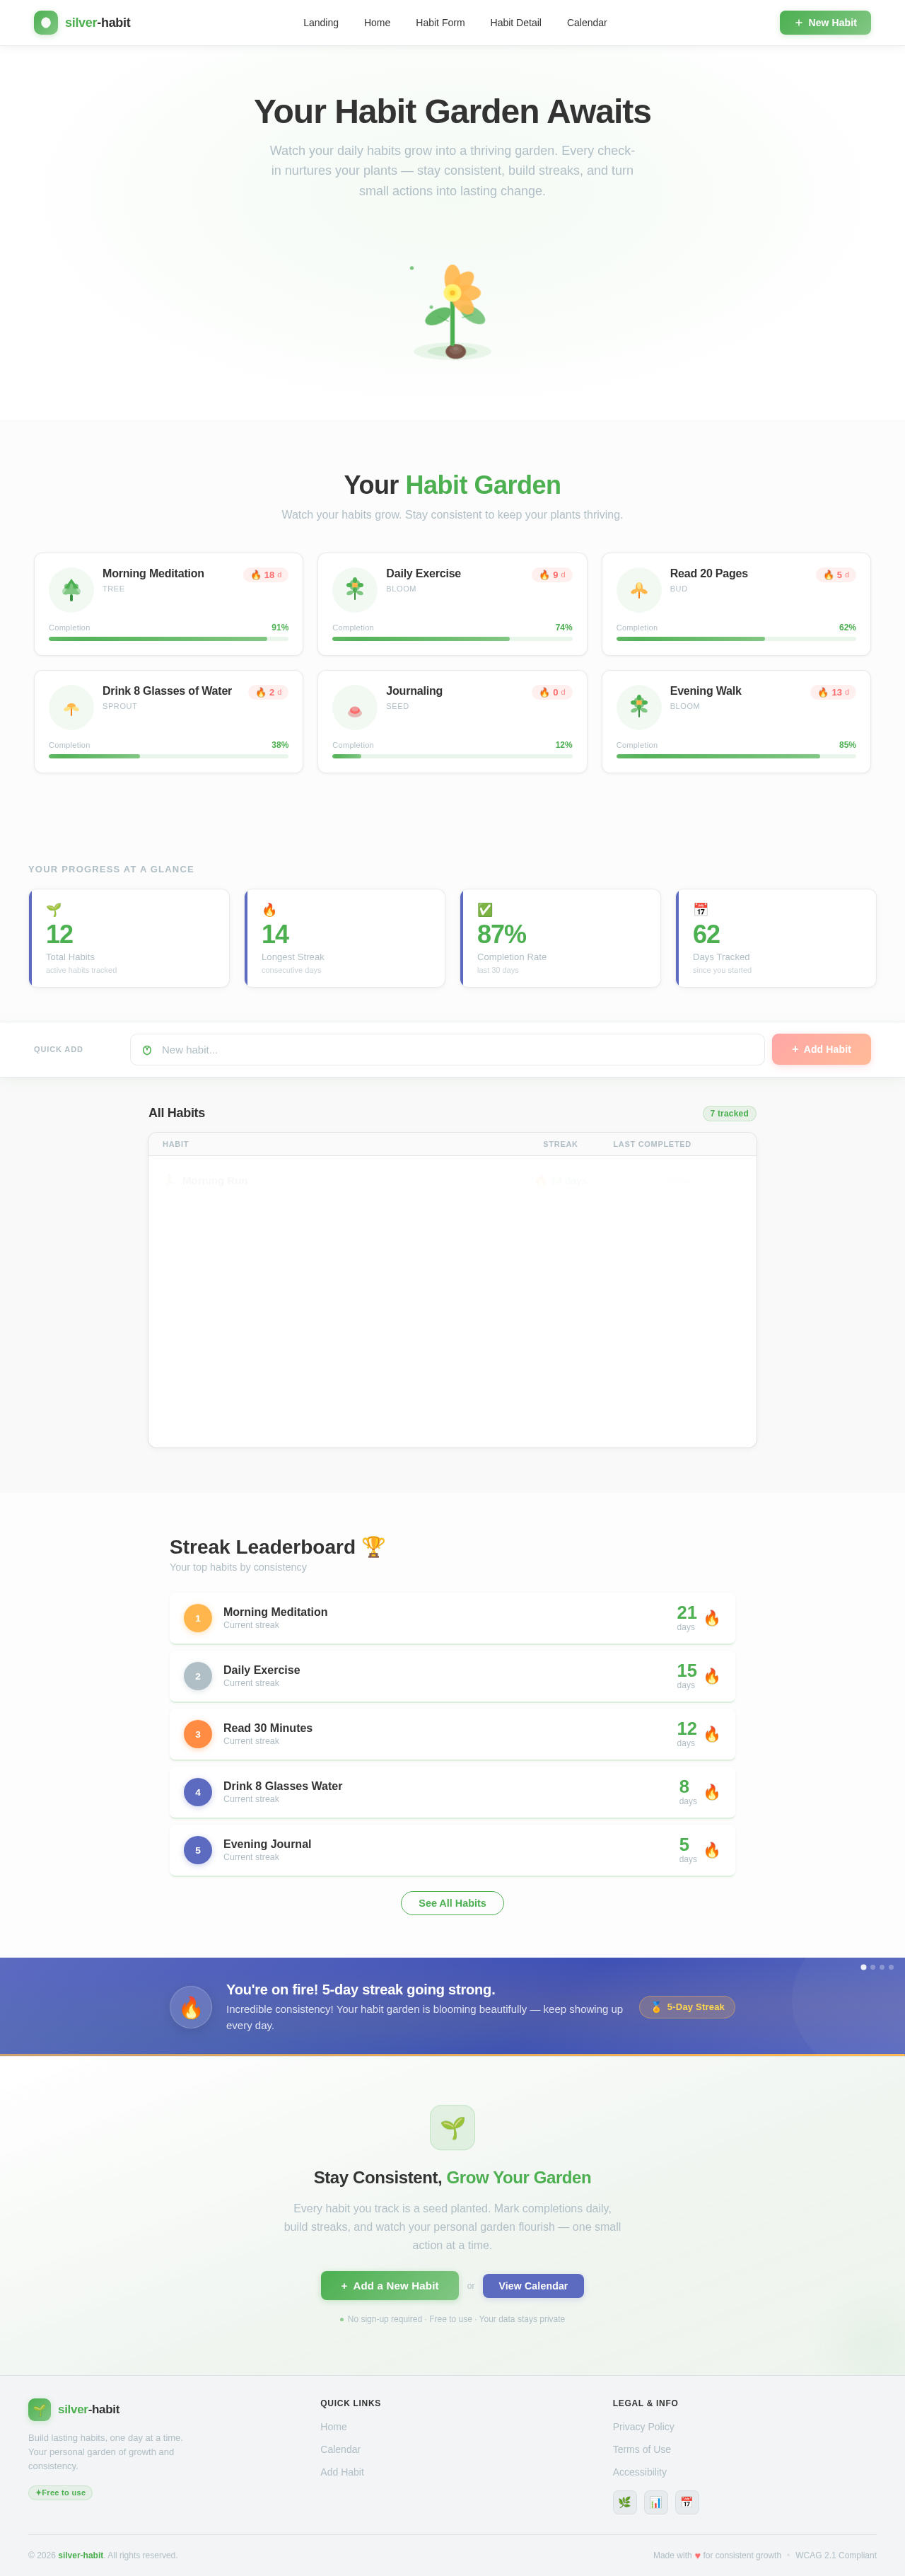
Task: Click the Morning Meditation tree plant icon
Action: (x=71, y=590)
